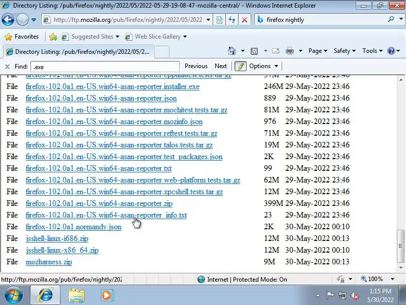
Task: Open firefox-102.0a1.normandy.json link
Action: (x=74, y=227)
